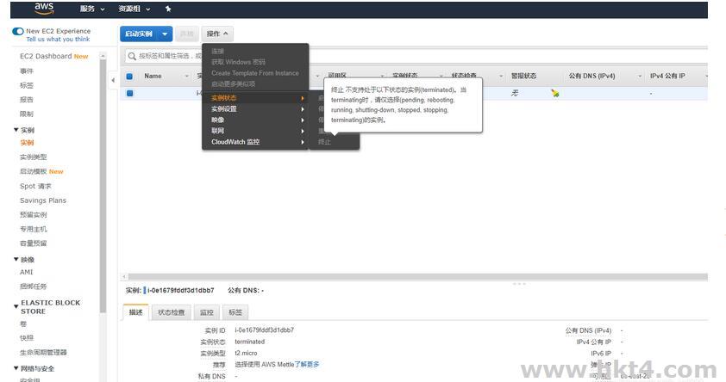This screenshot has height=382, width=726.
Task: Open the 资源组 dropdown in the top bar
Action: click(x=135, y=9)
